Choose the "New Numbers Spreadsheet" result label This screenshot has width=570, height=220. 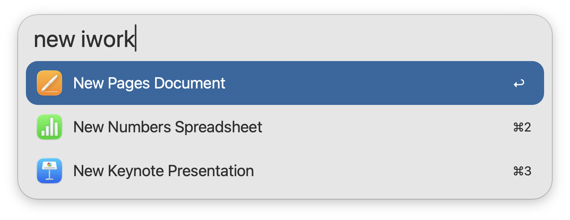pos(168,127)
